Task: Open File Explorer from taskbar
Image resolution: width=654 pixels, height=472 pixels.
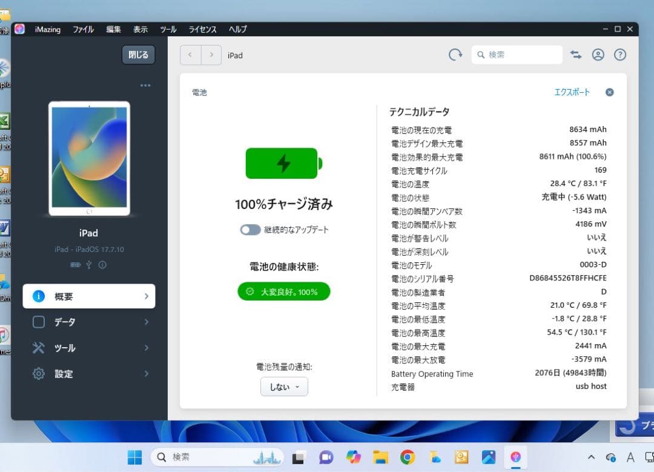Action: pos(380,457)
